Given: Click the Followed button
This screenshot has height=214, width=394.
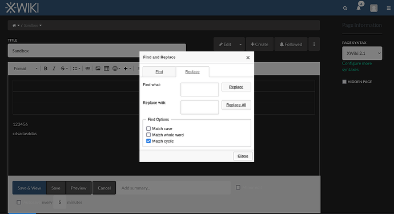Looking at the screenshot, I should tap(291, 44).
